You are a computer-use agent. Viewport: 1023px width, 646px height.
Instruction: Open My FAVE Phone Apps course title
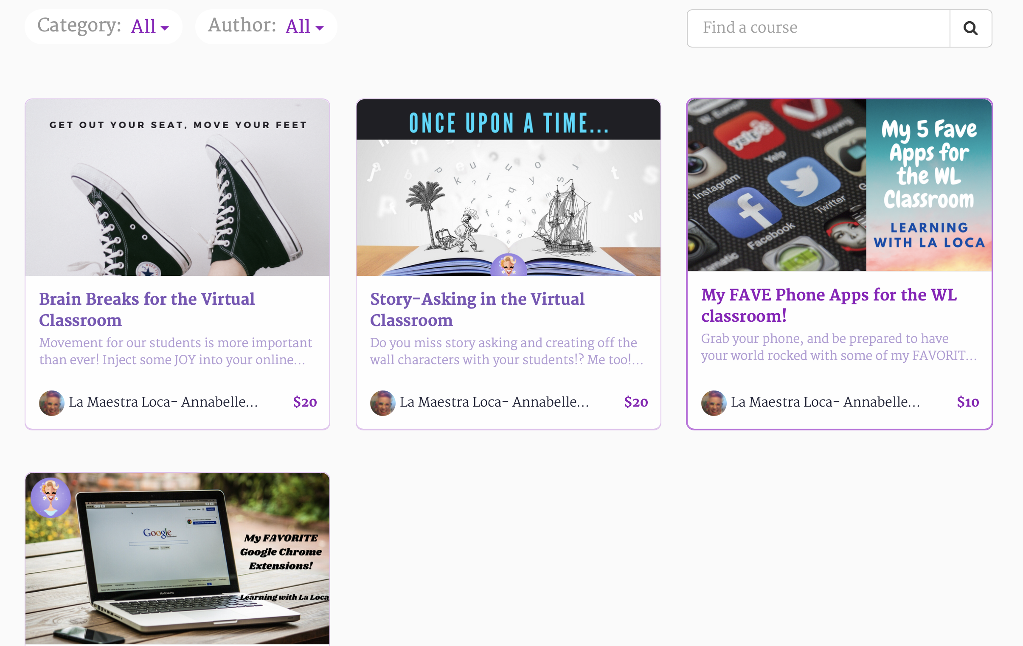[x=829, y=305]
